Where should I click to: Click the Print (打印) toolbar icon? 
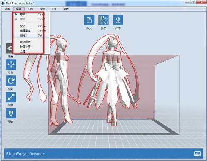pos(118,20)
